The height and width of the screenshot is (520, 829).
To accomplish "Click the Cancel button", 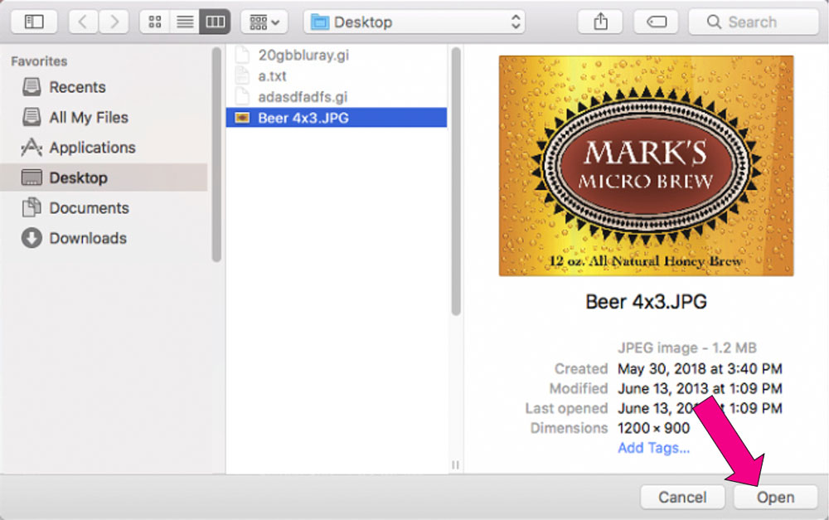I will [x=682, y=498].
